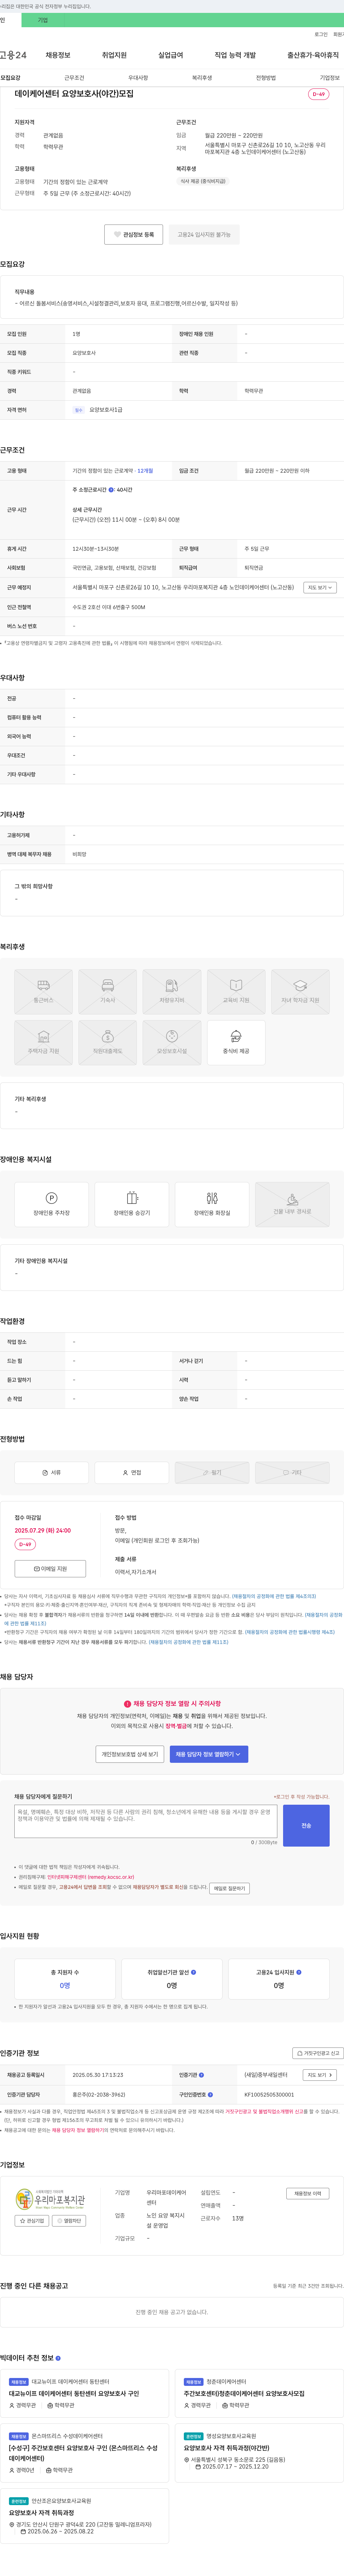Click the 거짓구인광고 신고 button
This screenshot has width=344, height=2576.
tap(318, 2053)
